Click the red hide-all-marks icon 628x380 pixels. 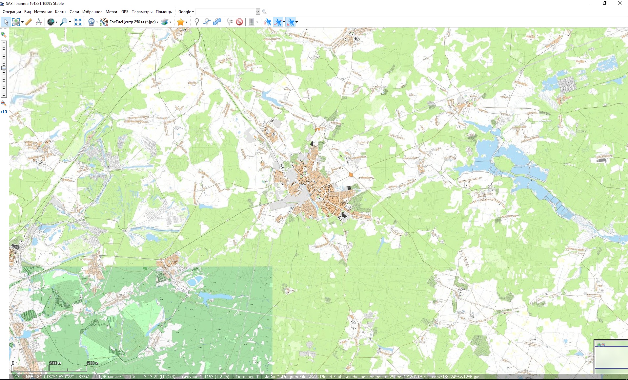tap(239, 22)
